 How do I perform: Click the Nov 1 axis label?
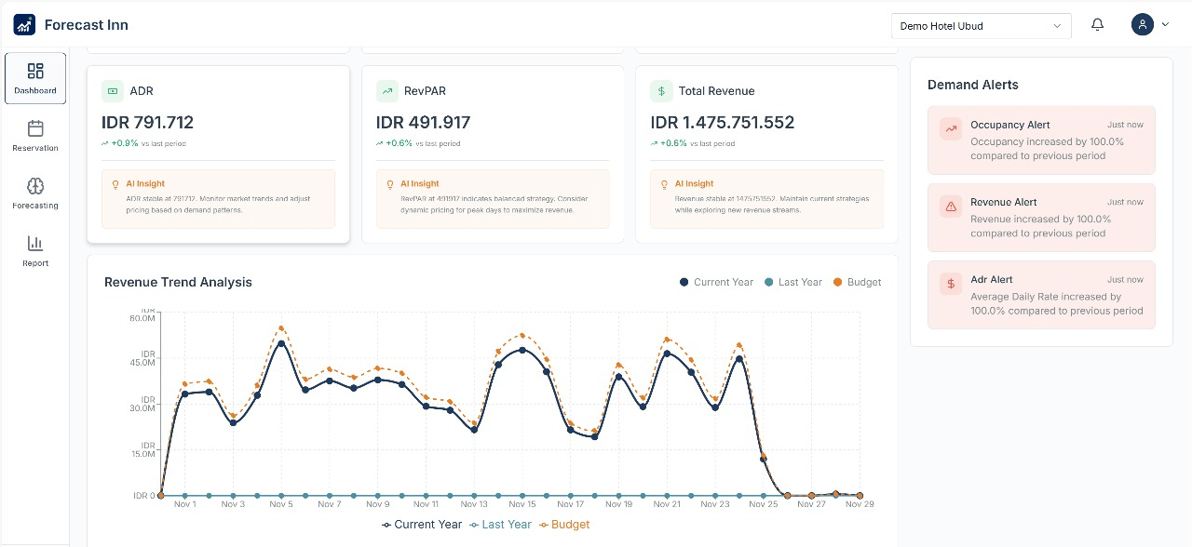(184, 504)
